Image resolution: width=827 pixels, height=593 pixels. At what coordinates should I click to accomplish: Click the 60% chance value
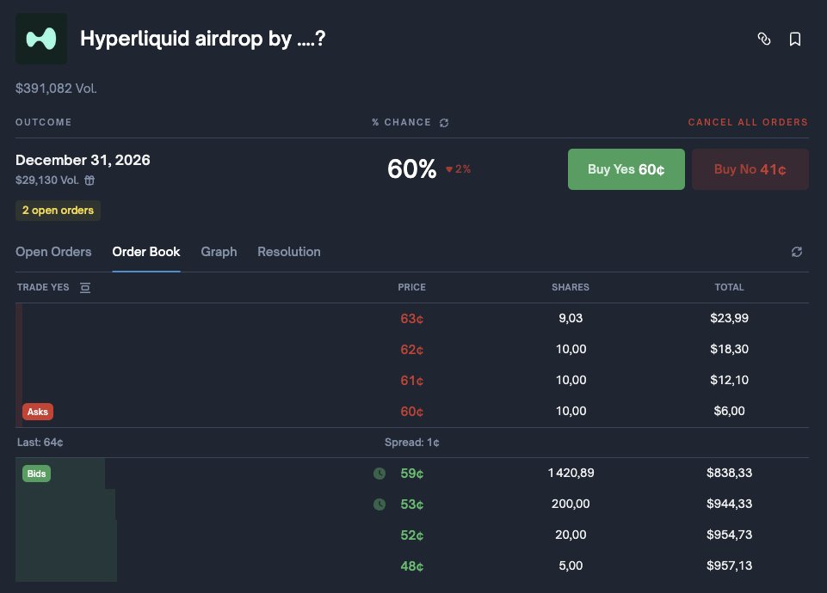(x=412, y=169)
